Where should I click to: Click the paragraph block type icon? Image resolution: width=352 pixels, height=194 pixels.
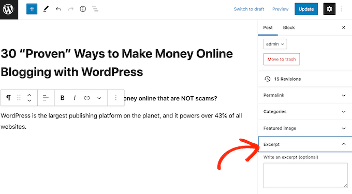[8, 98]
